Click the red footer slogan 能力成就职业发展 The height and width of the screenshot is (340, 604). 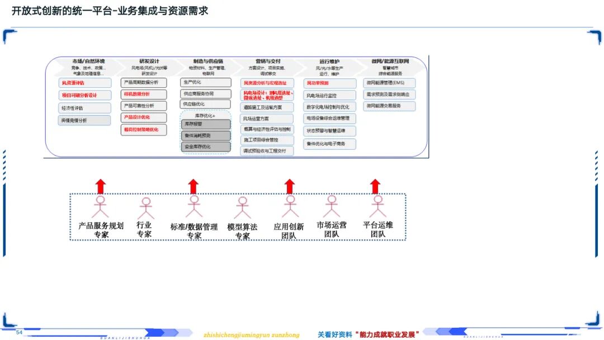[x=387, y=334]
